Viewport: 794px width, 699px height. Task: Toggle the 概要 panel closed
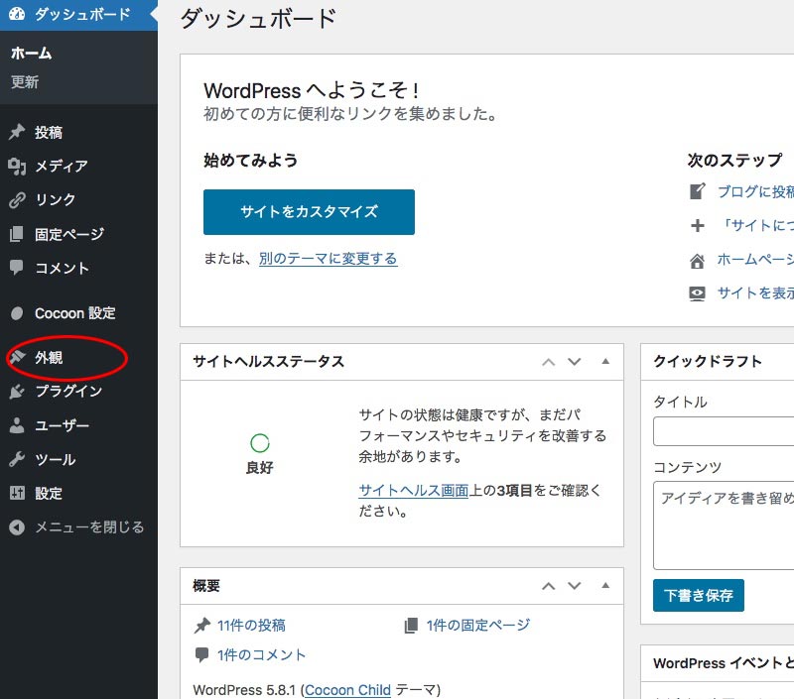[605, 585]
